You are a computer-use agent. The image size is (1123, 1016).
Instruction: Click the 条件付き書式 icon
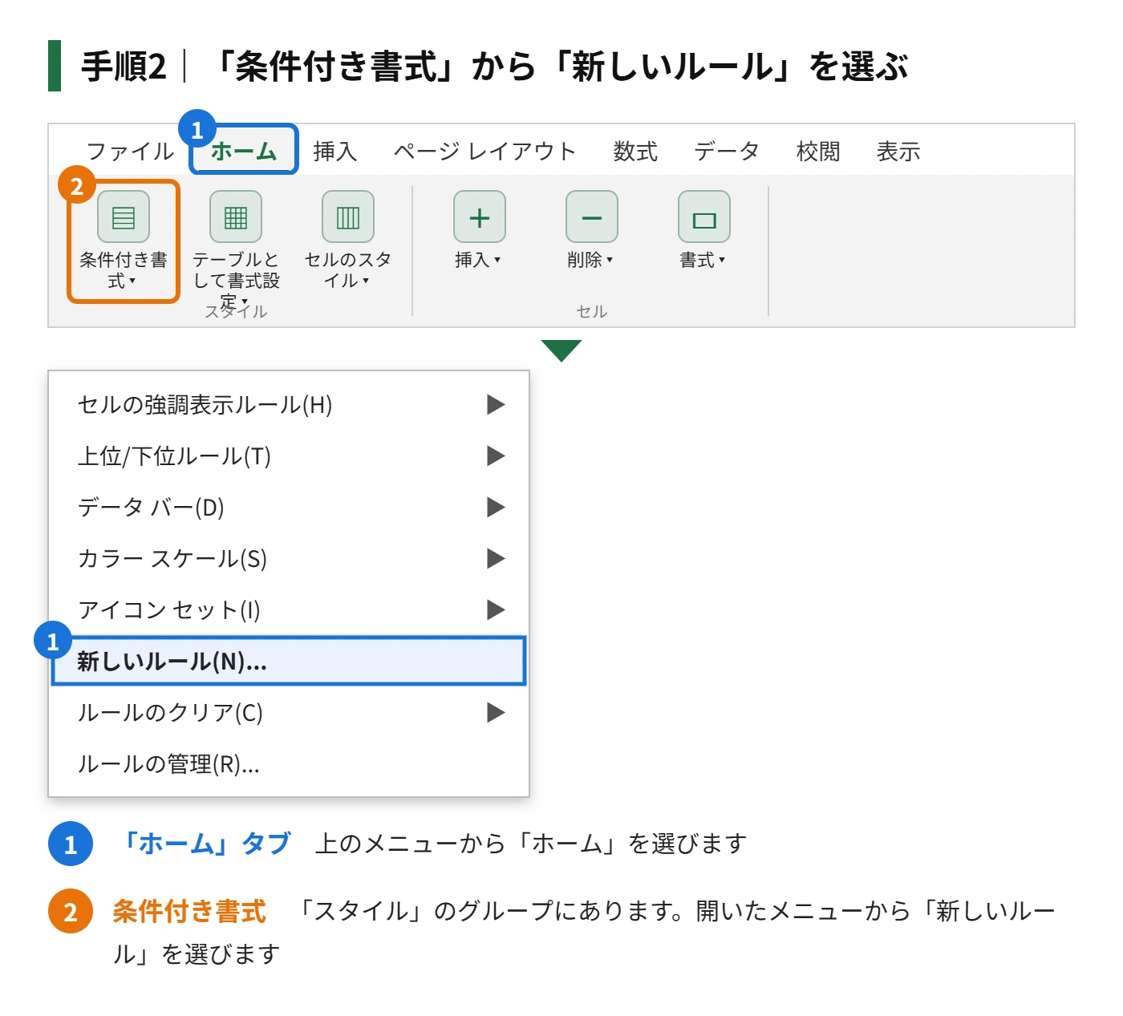click(124, 217)
